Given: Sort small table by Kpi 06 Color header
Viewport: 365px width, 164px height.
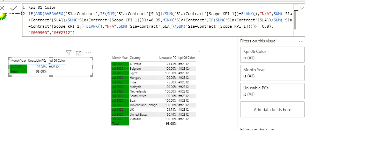Looking at the screenshot, I should [x=57, y=61].
